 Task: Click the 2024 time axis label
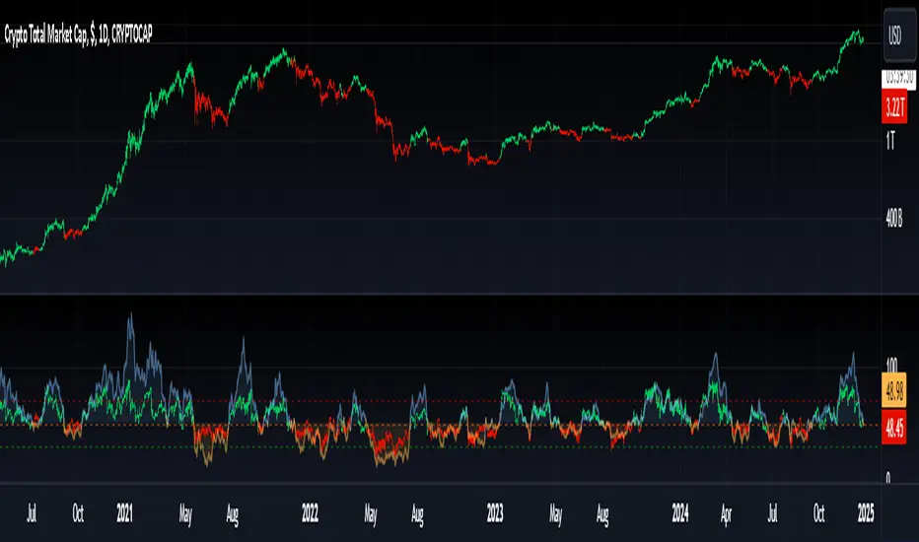[680, 513]
